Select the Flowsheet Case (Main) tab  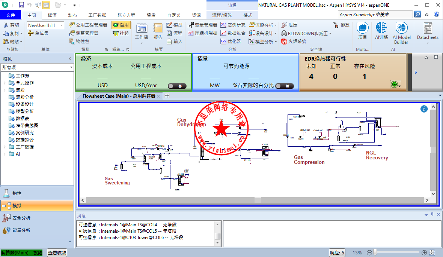click(x=119, y=96)
